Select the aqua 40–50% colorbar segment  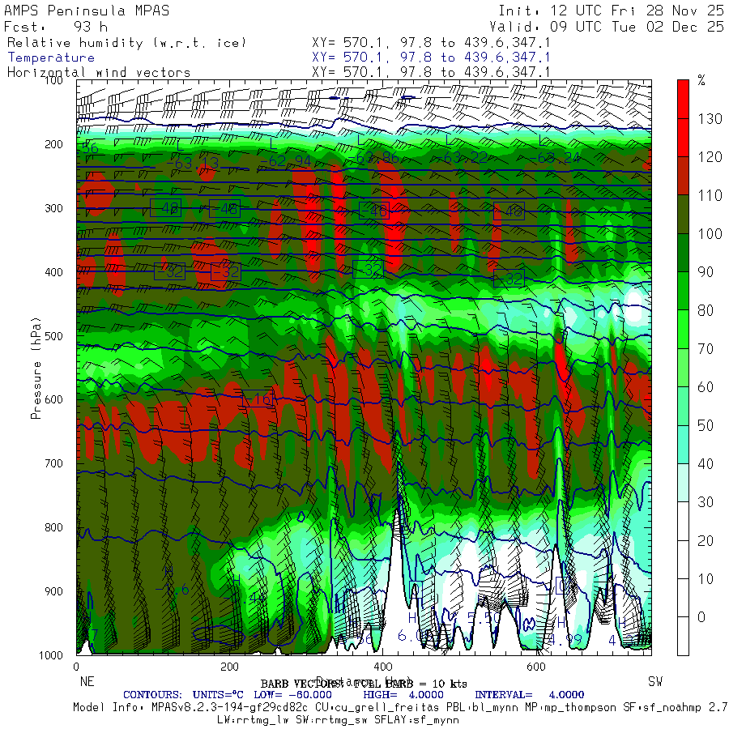pyautogui.click(x=683, y=445)
